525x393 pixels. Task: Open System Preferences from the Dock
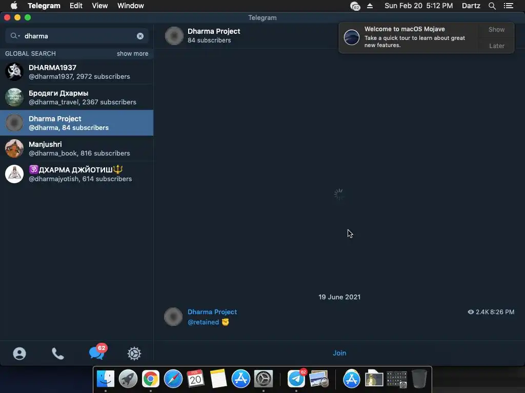[264, 379]
